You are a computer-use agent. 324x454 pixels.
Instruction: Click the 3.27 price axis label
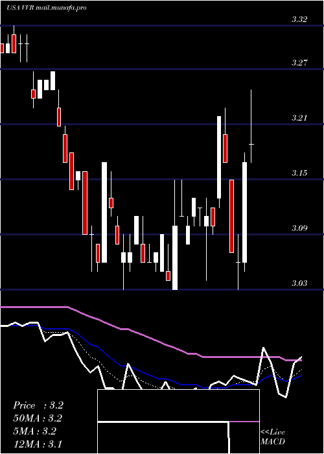pos(299,62)
